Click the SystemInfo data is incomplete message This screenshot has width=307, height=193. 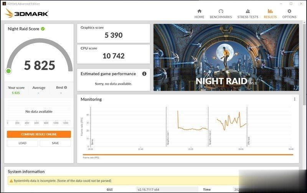[63, 181]
